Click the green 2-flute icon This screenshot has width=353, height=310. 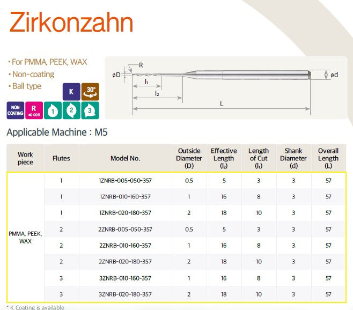point(71,110)
